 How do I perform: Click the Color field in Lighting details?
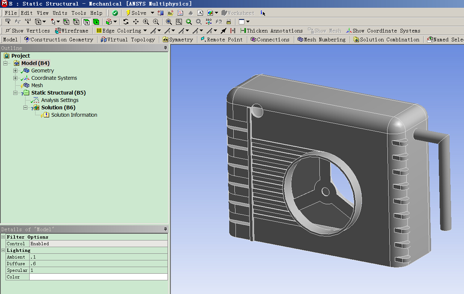[98, 277]
